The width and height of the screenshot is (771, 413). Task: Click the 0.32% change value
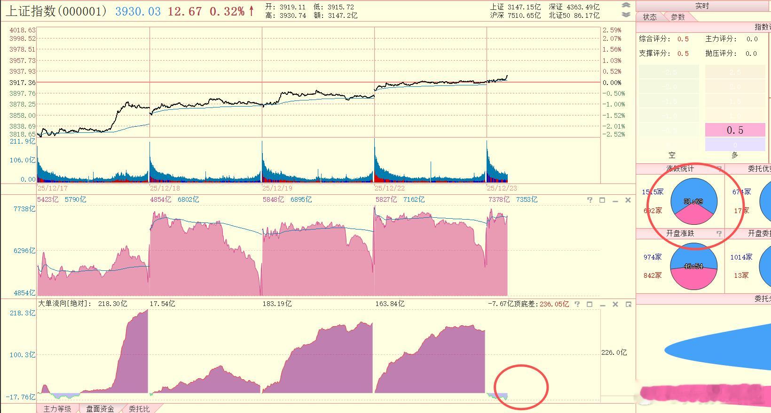coord(227,12)
